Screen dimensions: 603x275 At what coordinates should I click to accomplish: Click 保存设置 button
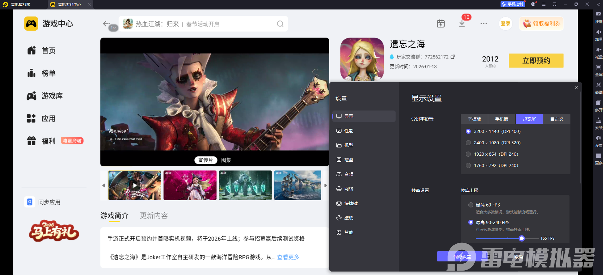click(x=462, y=257)
